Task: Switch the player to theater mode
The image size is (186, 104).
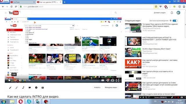Action: click(x=112, y=80)
